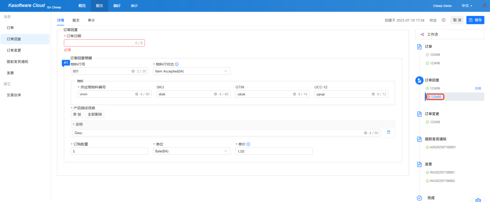The image size is (490, 202).
Task: Click the 状态 status circle icon
Action: 444,20
